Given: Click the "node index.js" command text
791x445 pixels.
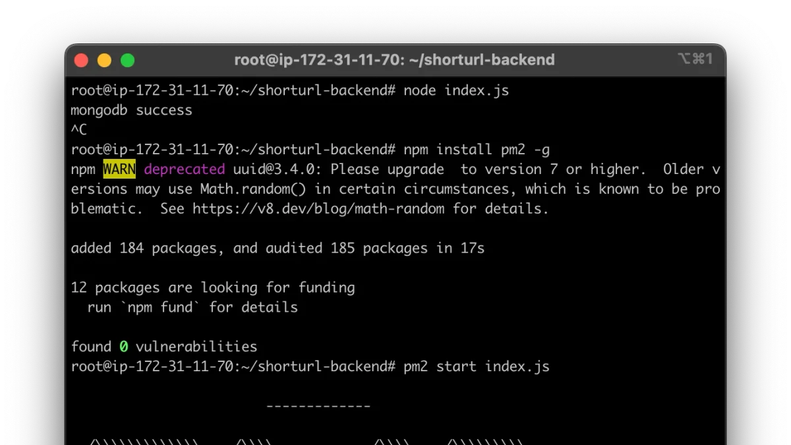Looking at the screenshot, I should point(456,90).
